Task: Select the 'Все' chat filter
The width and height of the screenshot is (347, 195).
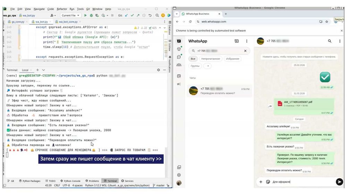Action: pos(193,59)
